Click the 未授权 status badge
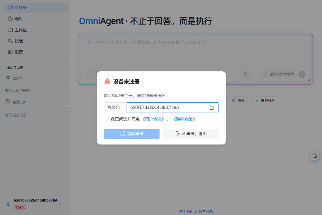322x215 pixels. pos(20,207)
